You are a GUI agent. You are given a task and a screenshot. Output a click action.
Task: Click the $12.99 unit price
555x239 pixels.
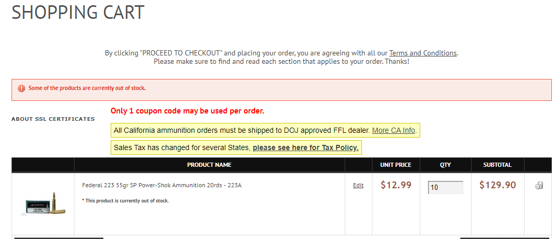[x=396, y=185]
